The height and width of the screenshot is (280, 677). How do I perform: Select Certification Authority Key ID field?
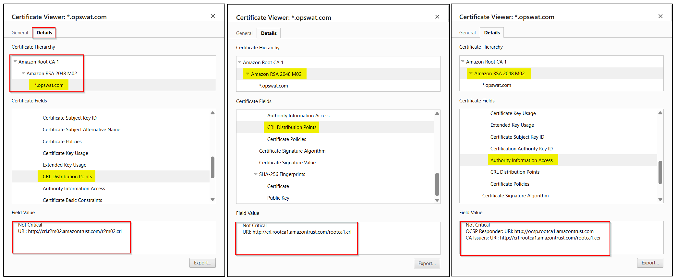522,149
